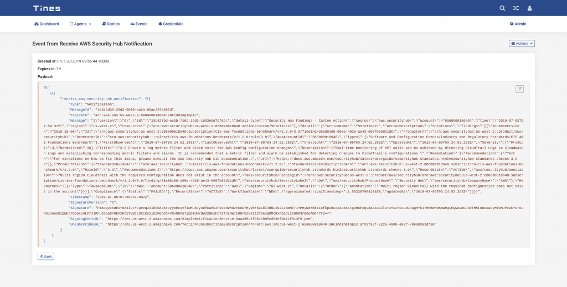Image resolution: width=567 pixels, height=287 pixels.
Task: Click the Back button
Action: coord(46,257)
